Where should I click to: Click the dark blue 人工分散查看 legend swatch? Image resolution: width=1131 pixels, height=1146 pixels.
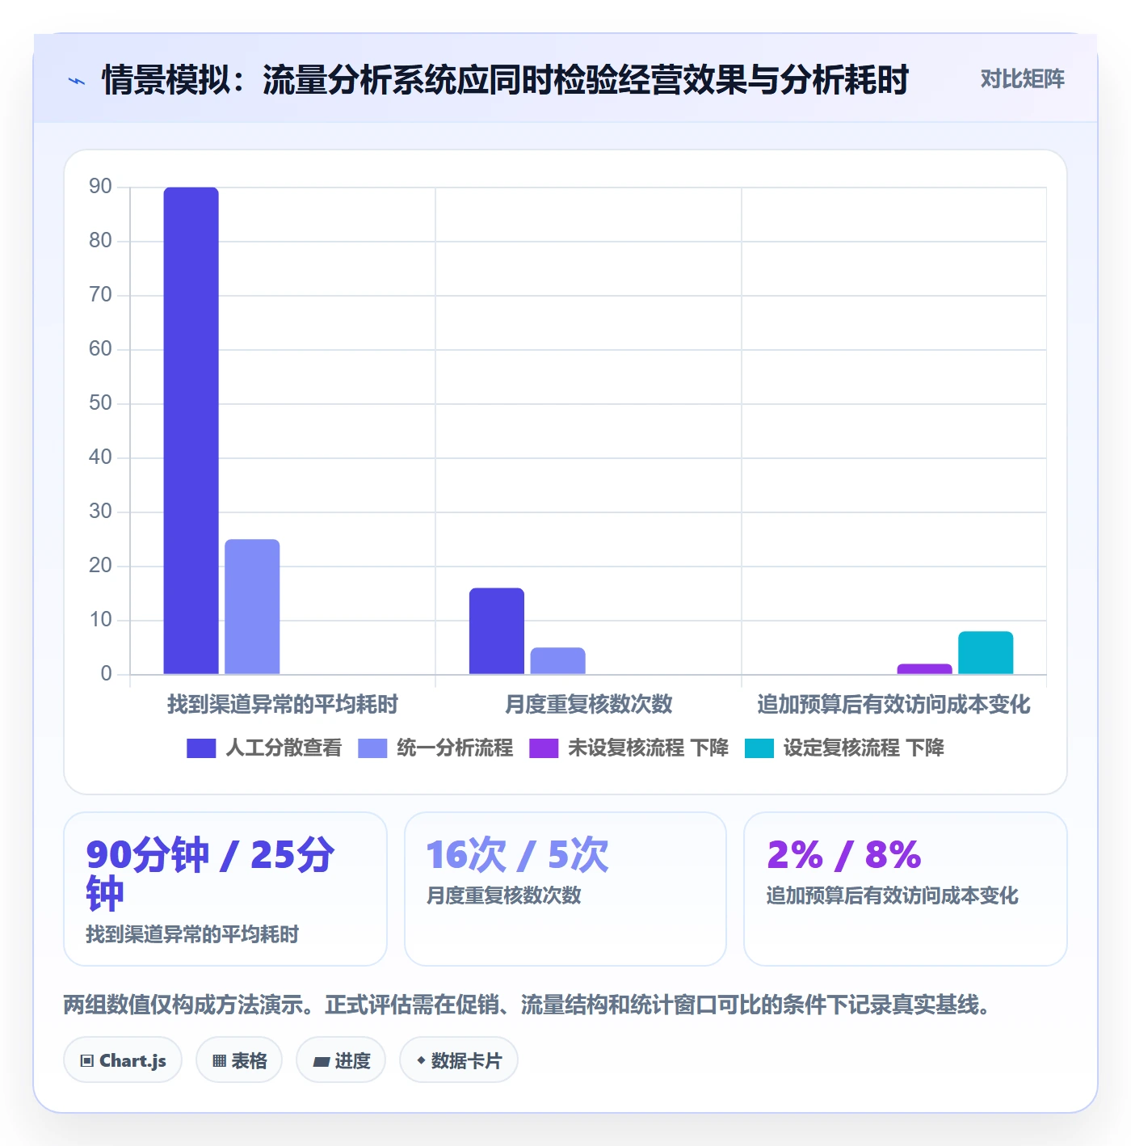point(201,748)
